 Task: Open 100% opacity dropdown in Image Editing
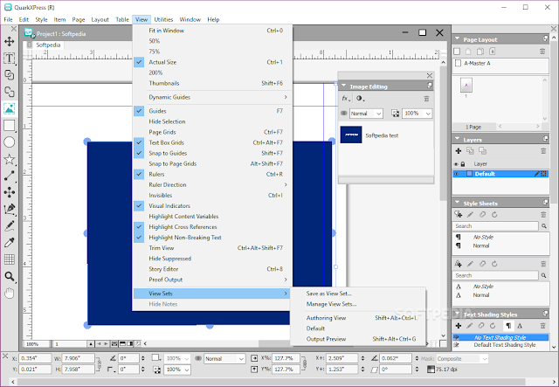(418, 114)
